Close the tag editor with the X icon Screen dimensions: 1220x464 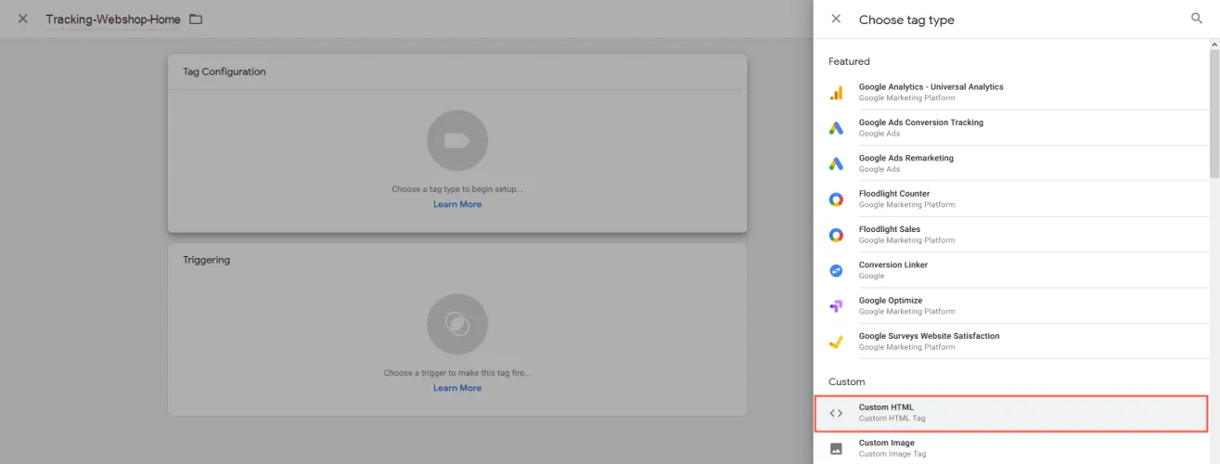click(23, 19)
